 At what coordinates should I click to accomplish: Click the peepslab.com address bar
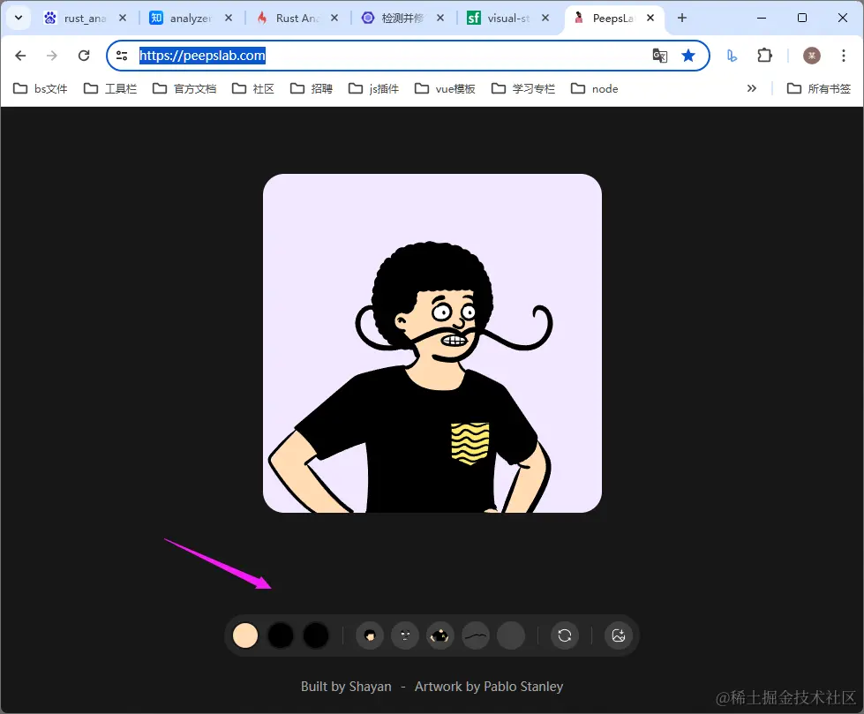408,56
